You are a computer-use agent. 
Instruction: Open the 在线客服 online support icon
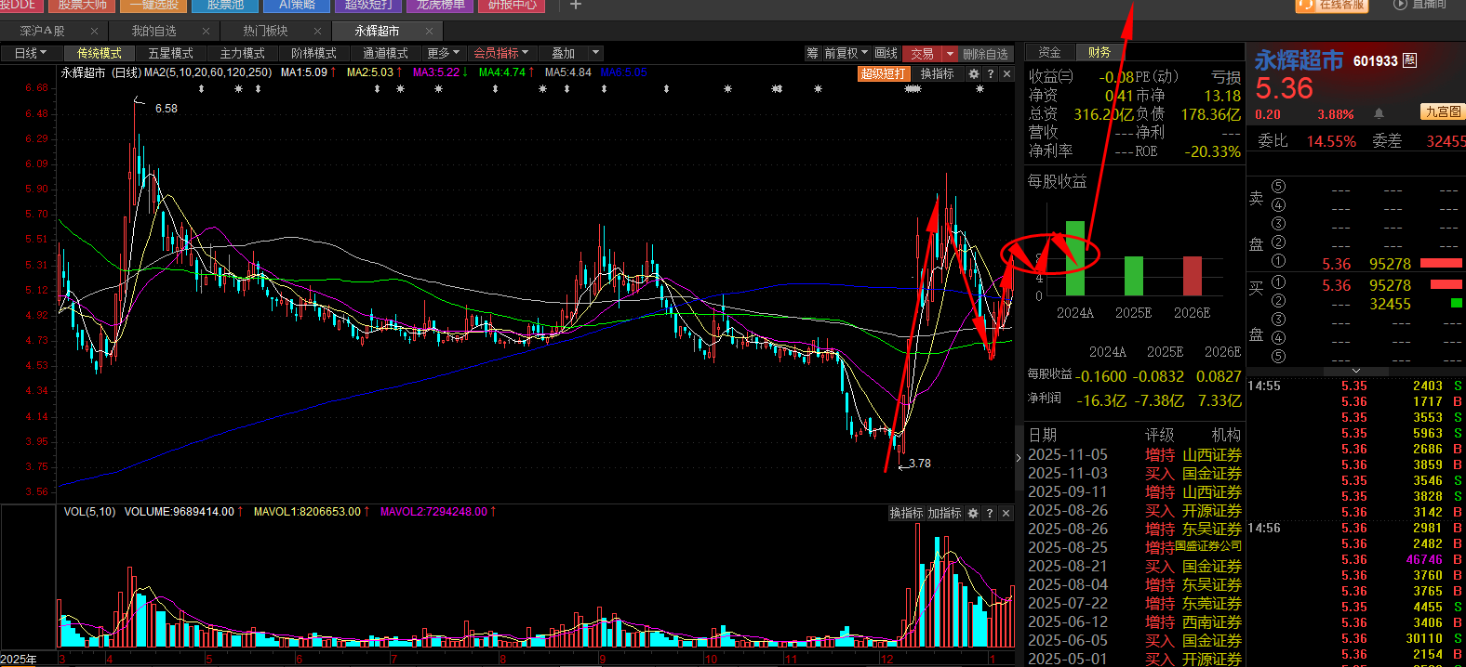(1331, 5)
